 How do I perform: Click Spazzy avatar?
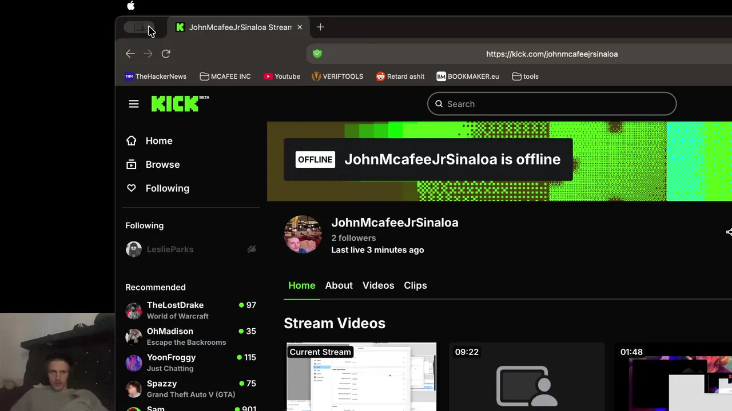point(134,389)
